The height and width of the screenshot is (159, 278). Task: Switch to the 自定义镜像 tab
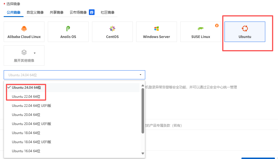[x=35, y=12]
